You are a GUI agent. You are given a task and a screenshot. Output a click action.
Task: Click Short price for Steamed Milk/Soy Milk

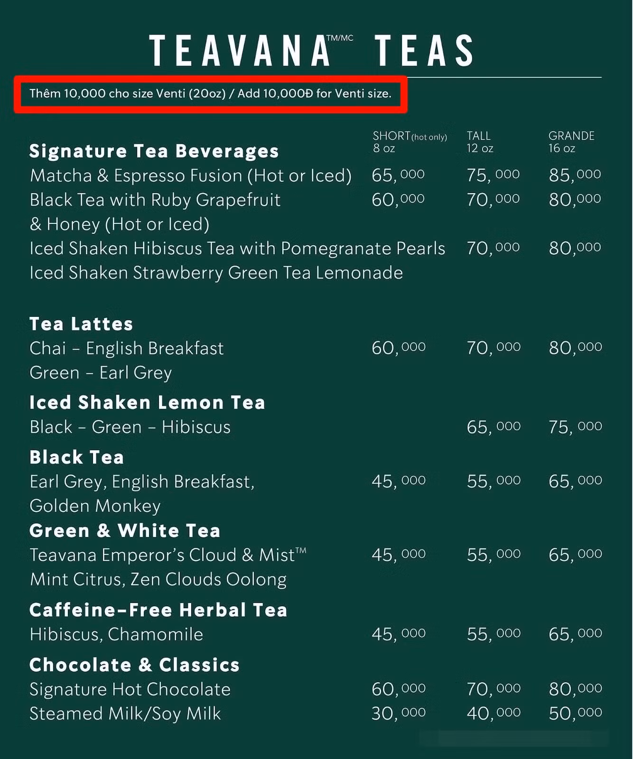(x=398, y=713)
